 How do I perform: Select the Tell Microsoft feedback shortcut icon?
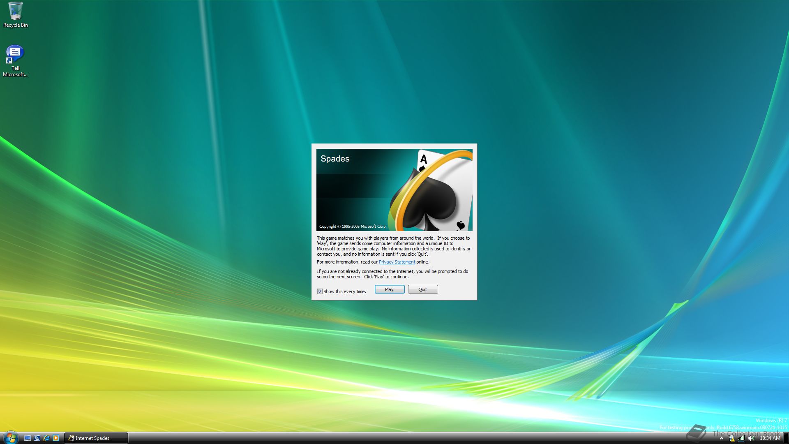point(15,61)
